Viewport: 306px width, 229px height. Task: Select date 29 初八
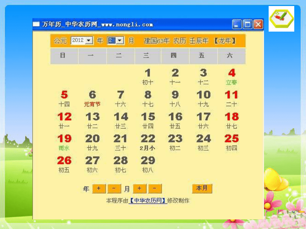pyautogui.click(x=148, y=164)
